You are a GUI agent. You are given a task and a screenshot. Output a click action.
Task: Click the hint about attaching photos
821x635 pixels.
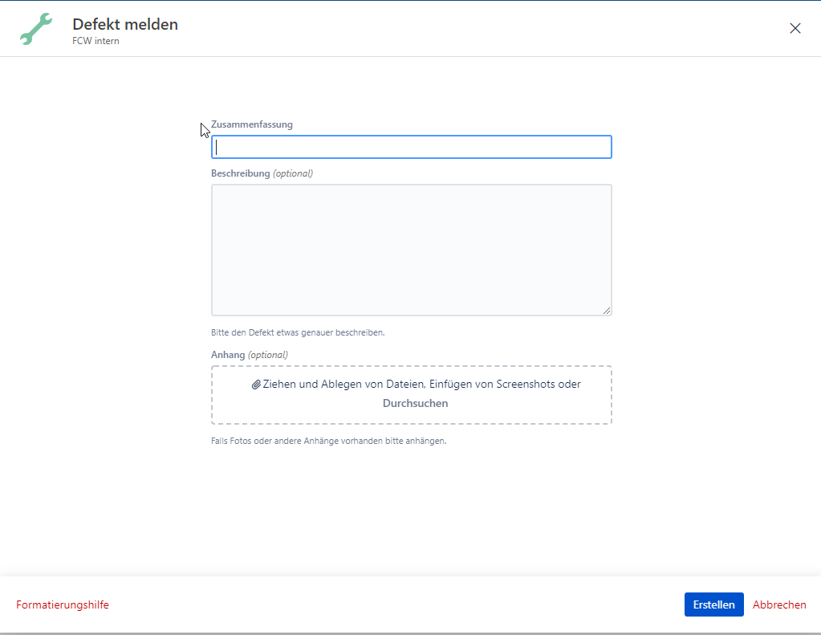(328, 441)
